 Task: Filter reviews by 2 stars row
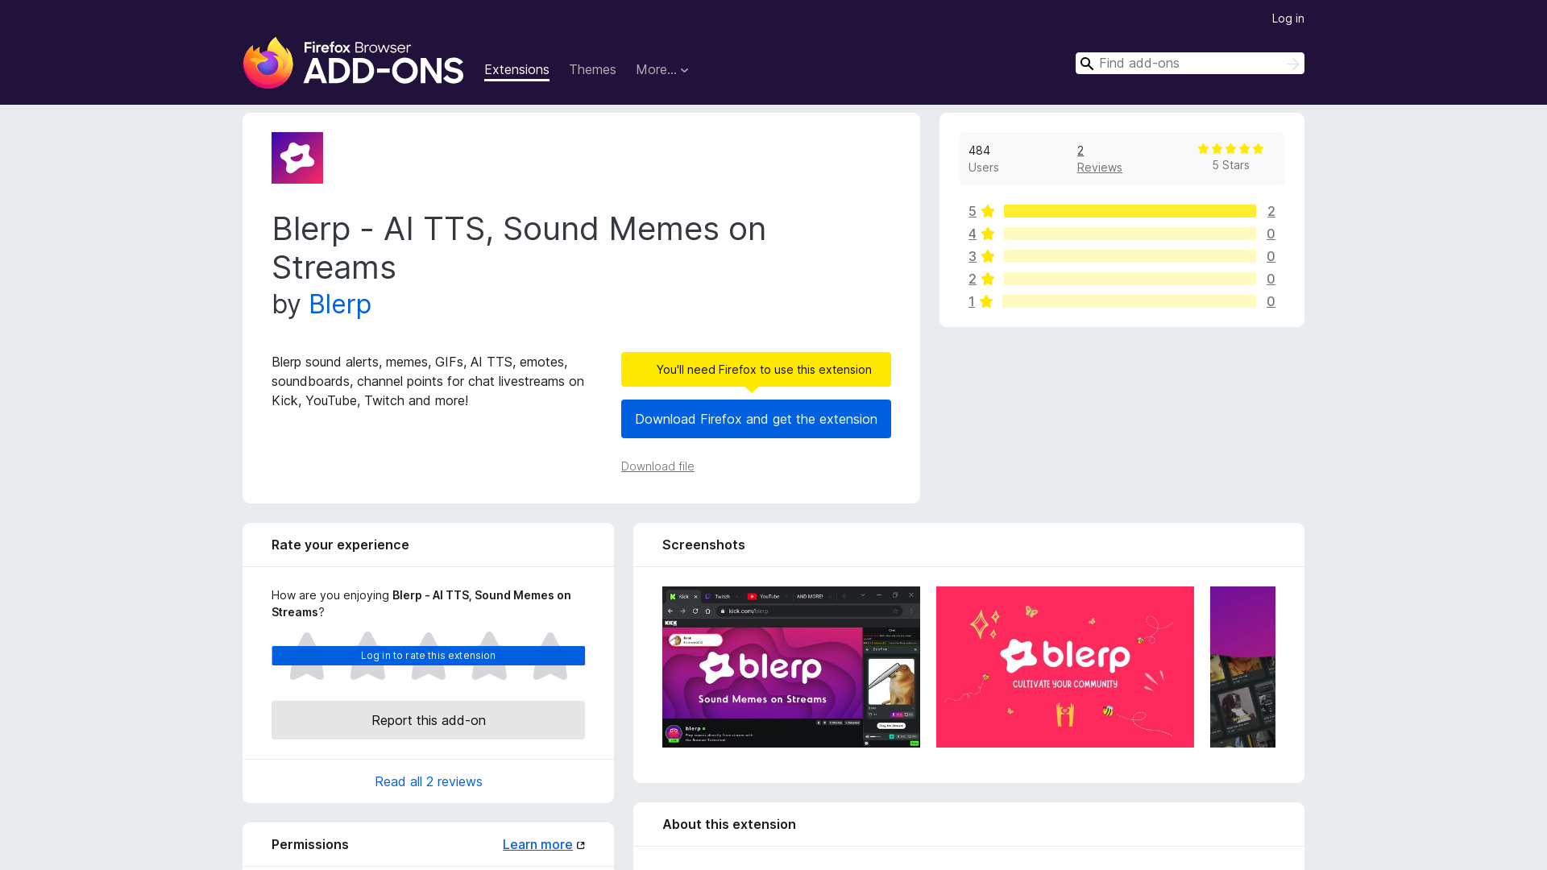pos(1122,279)
